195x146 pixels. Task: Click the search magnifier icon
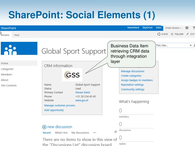click(194, 45)
